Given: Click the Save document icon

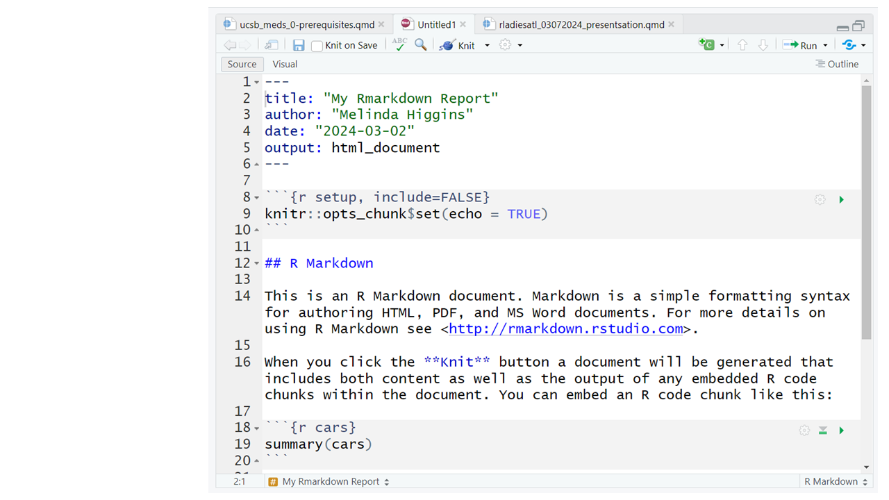Looking at the screenshot, I should pos(299,45).
